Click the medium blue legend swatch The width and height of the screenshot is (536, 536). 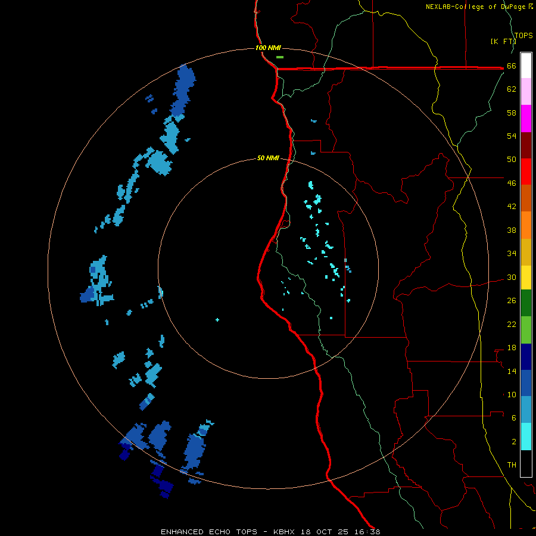[x=526, y=383]
